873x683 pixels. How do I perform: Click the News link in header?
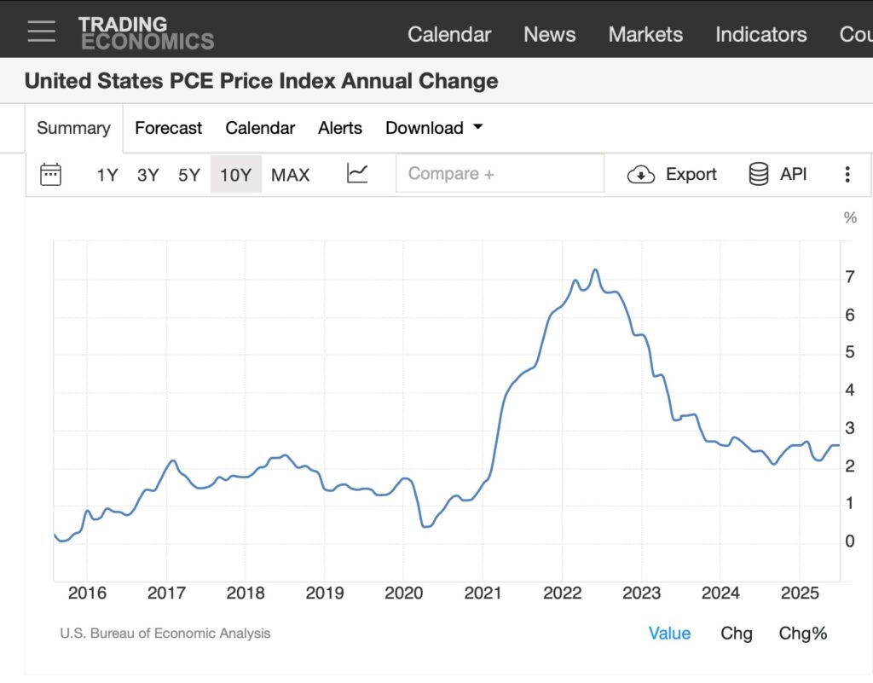tap(549, 34)
